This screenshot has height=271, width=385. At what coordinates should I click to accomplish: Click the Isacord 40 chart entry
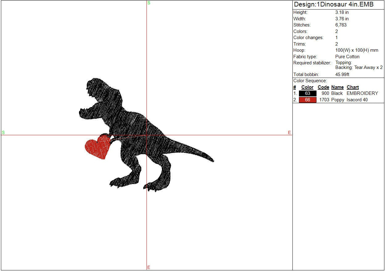point(357,100)
